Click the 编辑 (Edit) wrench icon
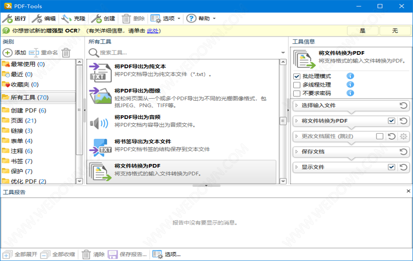The width and height of the screenshot is (413, 261). coord(37,19)
